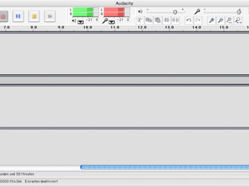Click the speaker icon beside output slider

(140, 11)
